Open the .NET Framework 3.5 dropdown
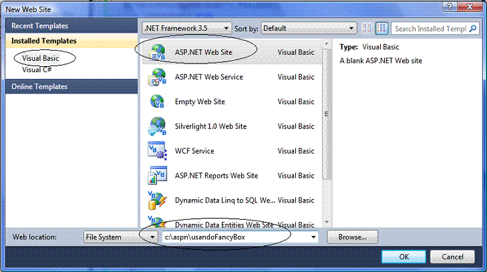Viewport: 487px width, 272px height. (187, 28)
